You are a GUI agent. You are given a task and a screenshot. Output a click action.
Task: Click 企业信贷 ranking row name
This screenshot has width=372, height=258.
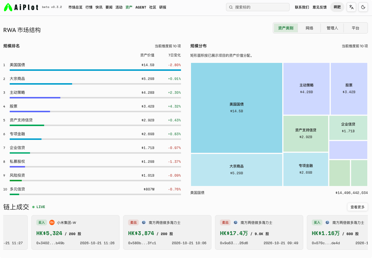(x=17, y=148)
